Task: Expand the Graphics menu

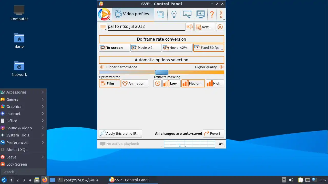Action: tap(23, 107)
